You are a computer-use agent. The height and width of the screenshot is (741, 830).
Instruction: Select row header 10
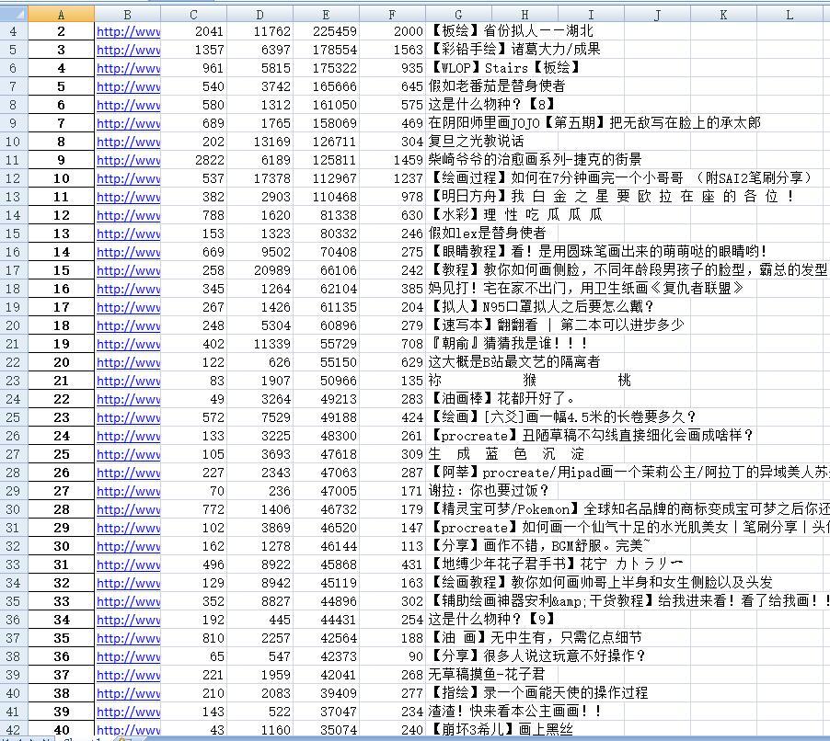pyautogui.click(x=14, y=142)
